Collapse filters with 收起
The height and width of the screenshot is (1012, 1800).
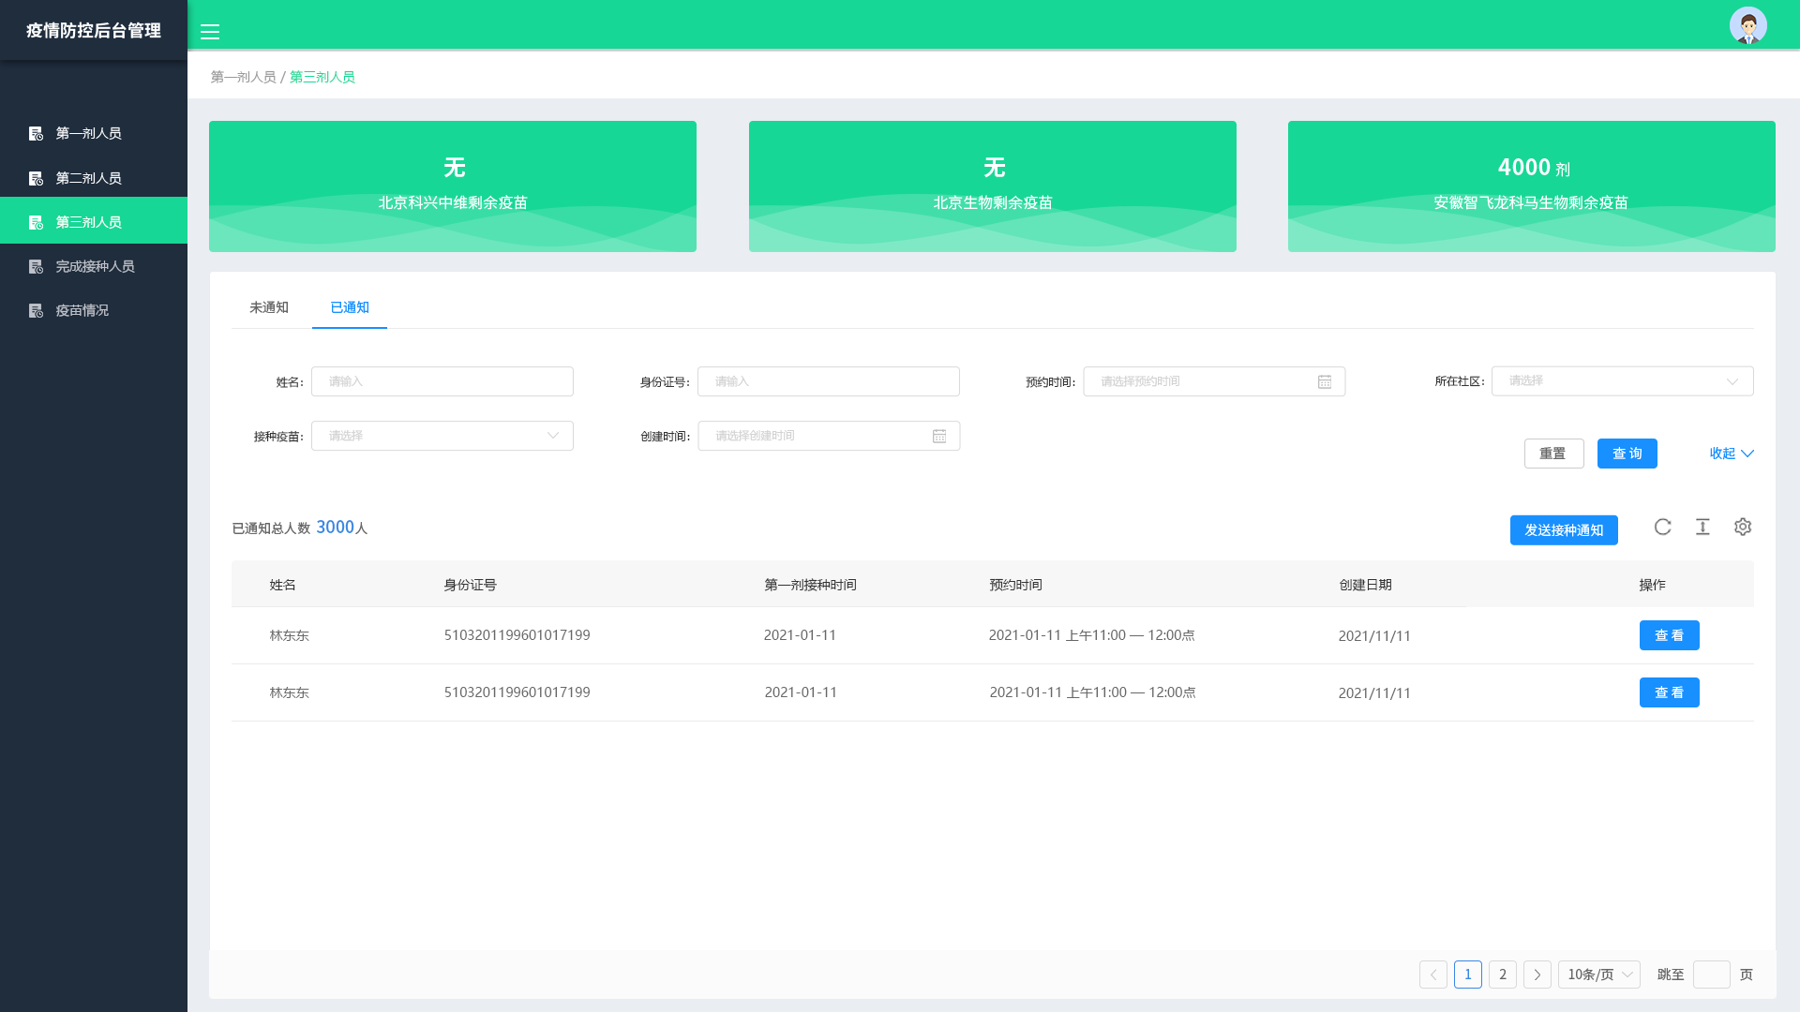pyautogui.click(x=1732, y=454)
